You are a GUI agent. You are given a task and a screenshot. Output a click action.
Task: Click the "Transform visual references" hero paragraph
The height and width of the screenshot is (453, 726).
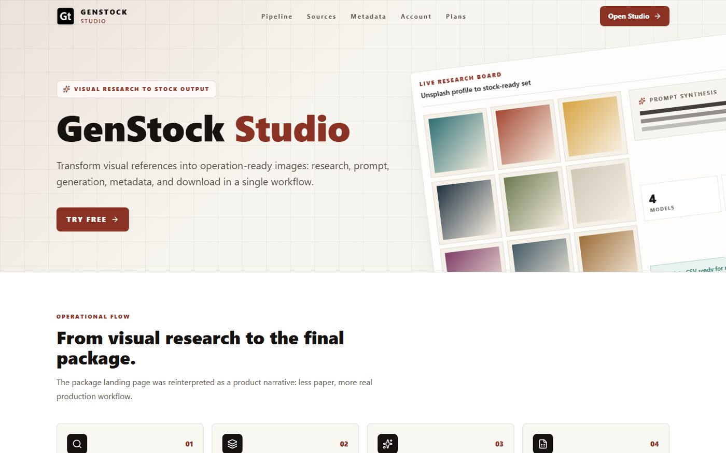coord(223,174)
